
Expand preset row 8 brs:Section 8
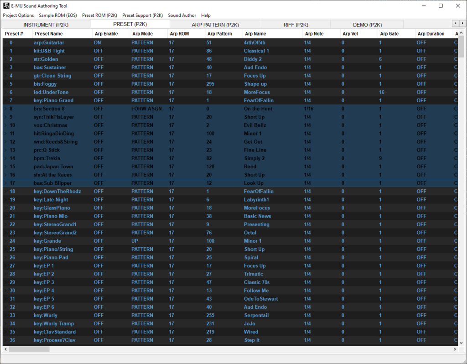5,109
